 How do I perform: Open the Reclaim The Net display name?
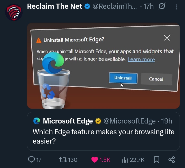54,6
